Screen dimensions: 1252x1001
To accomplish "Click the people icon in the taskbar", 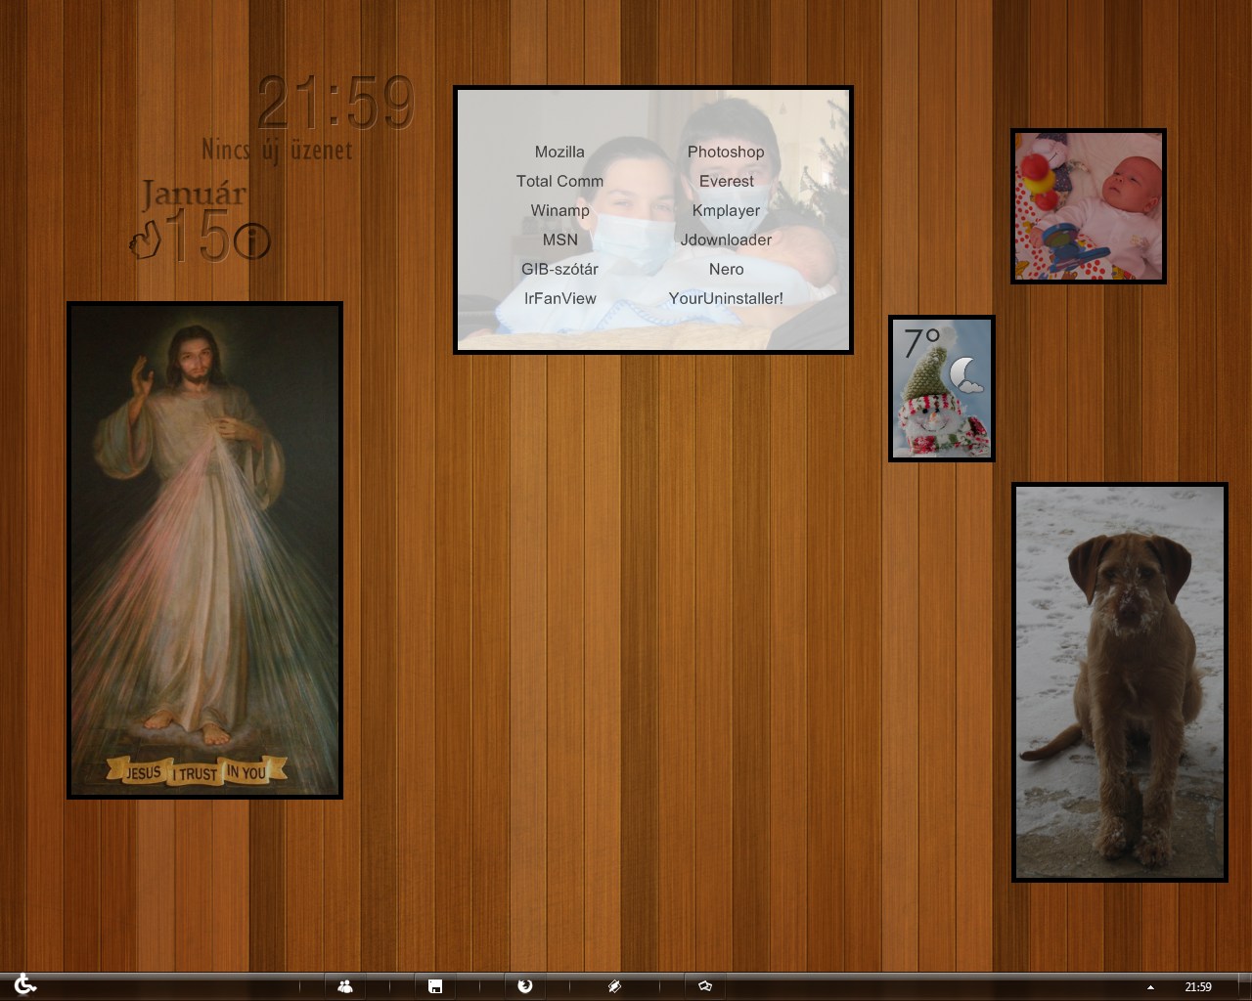I will 345,986.
